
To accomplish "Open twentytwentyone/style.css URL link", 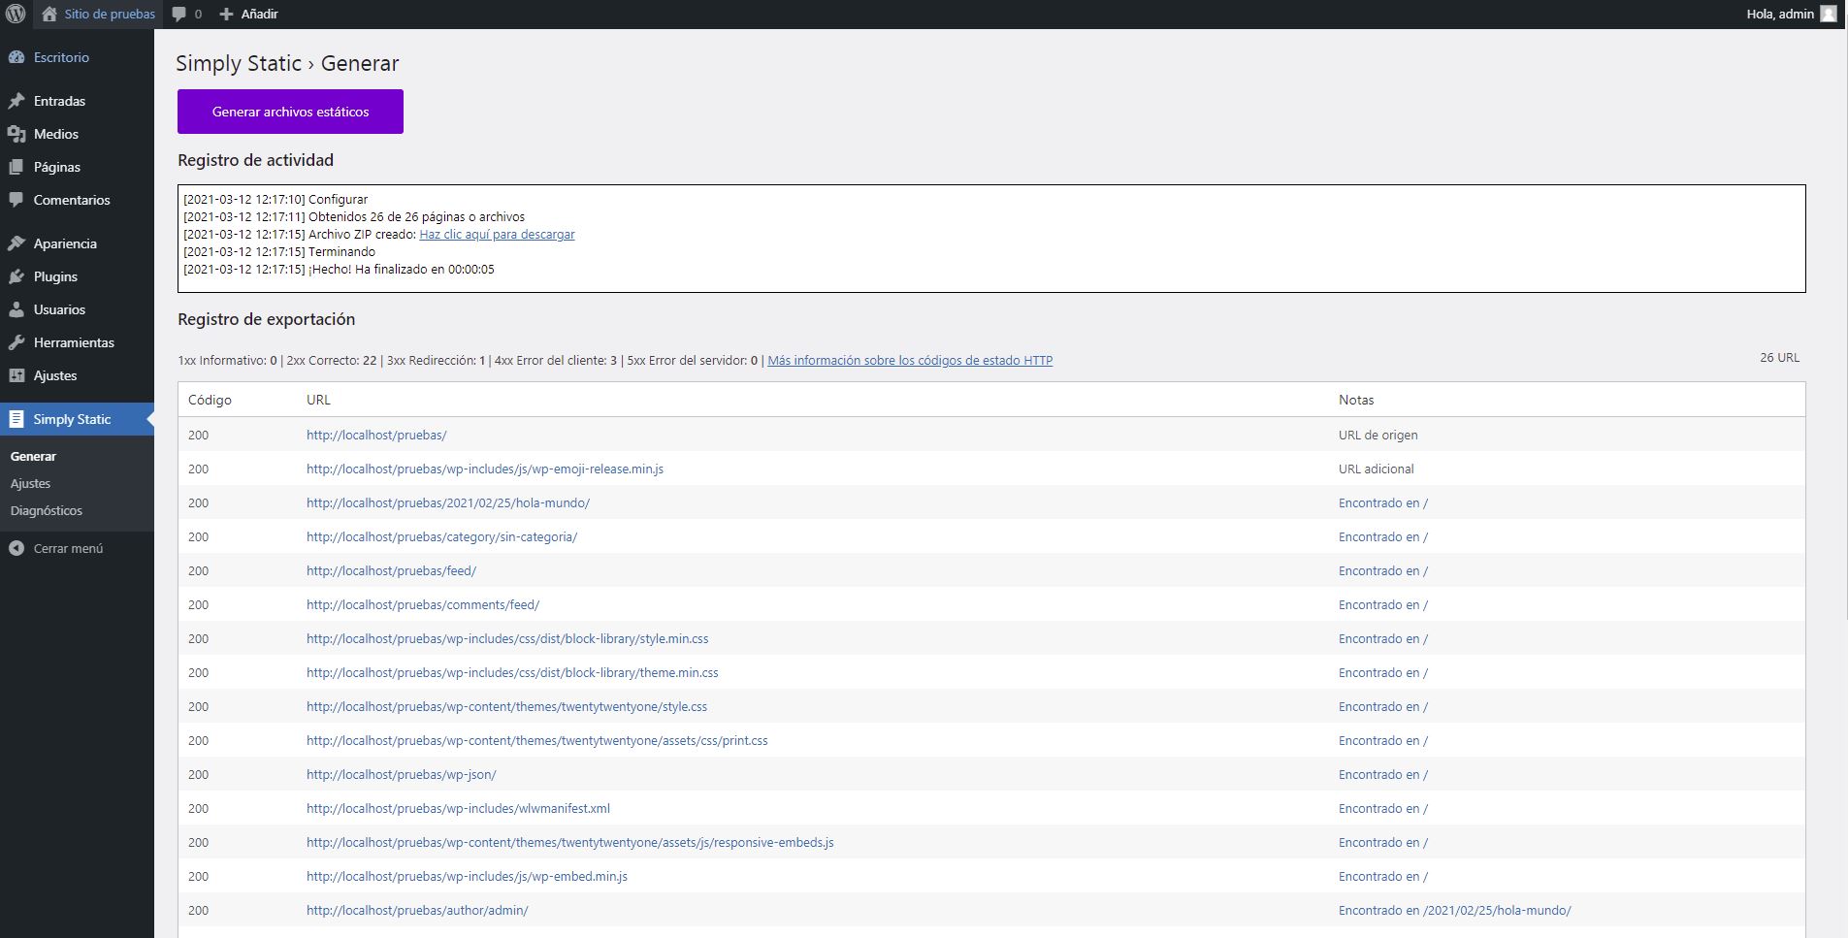I will pyautogui.click(x=506, y=706).
